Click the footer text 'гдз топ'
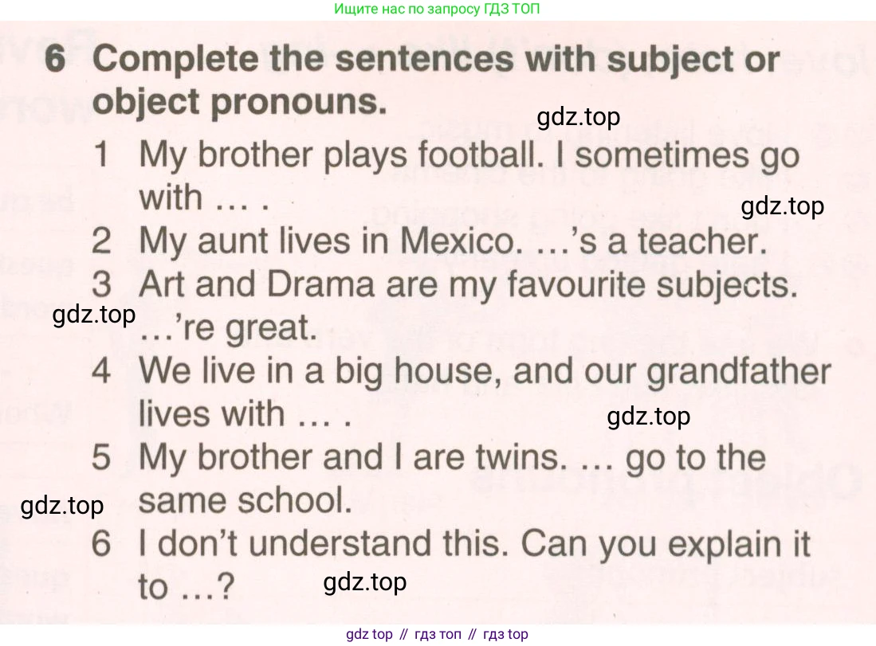This screenshot has height=646, width=876. click(x=438, y=634)
